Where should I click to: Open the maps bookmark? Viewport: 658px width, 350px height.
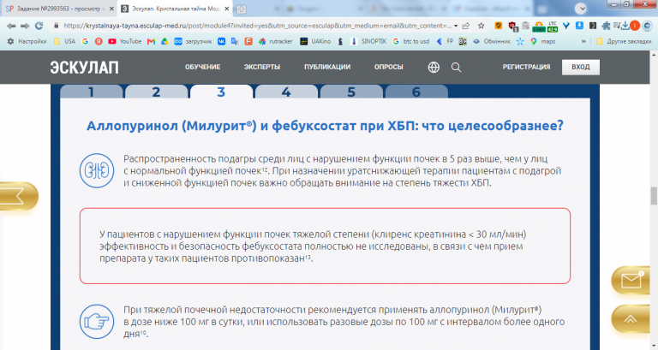(x=542, y=41)
